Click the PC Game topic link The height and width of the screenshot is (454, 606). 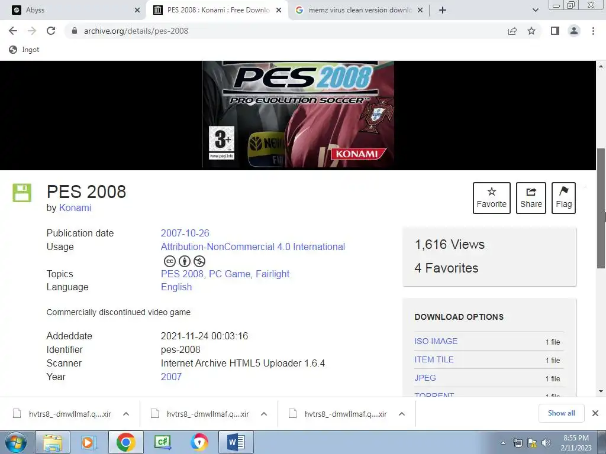pos(230,274)
